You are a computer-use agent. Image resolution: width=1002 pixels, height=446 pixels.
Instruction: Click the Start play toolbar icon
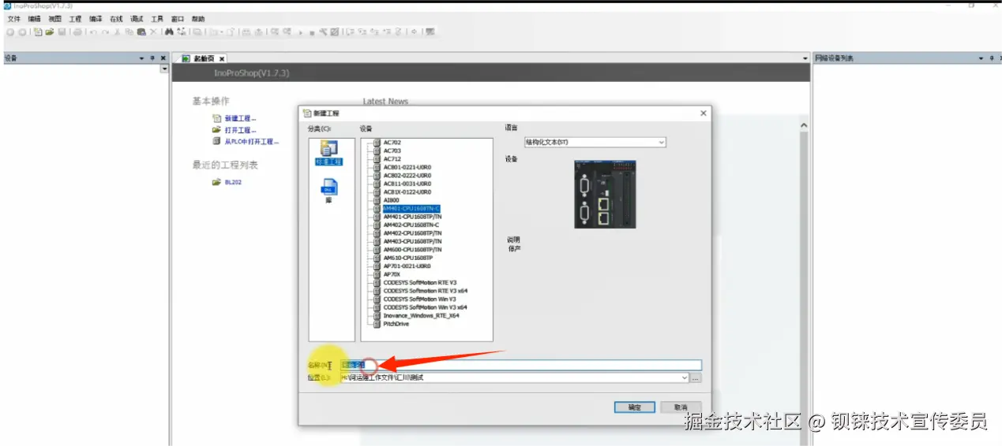click(x=300, y=32)
